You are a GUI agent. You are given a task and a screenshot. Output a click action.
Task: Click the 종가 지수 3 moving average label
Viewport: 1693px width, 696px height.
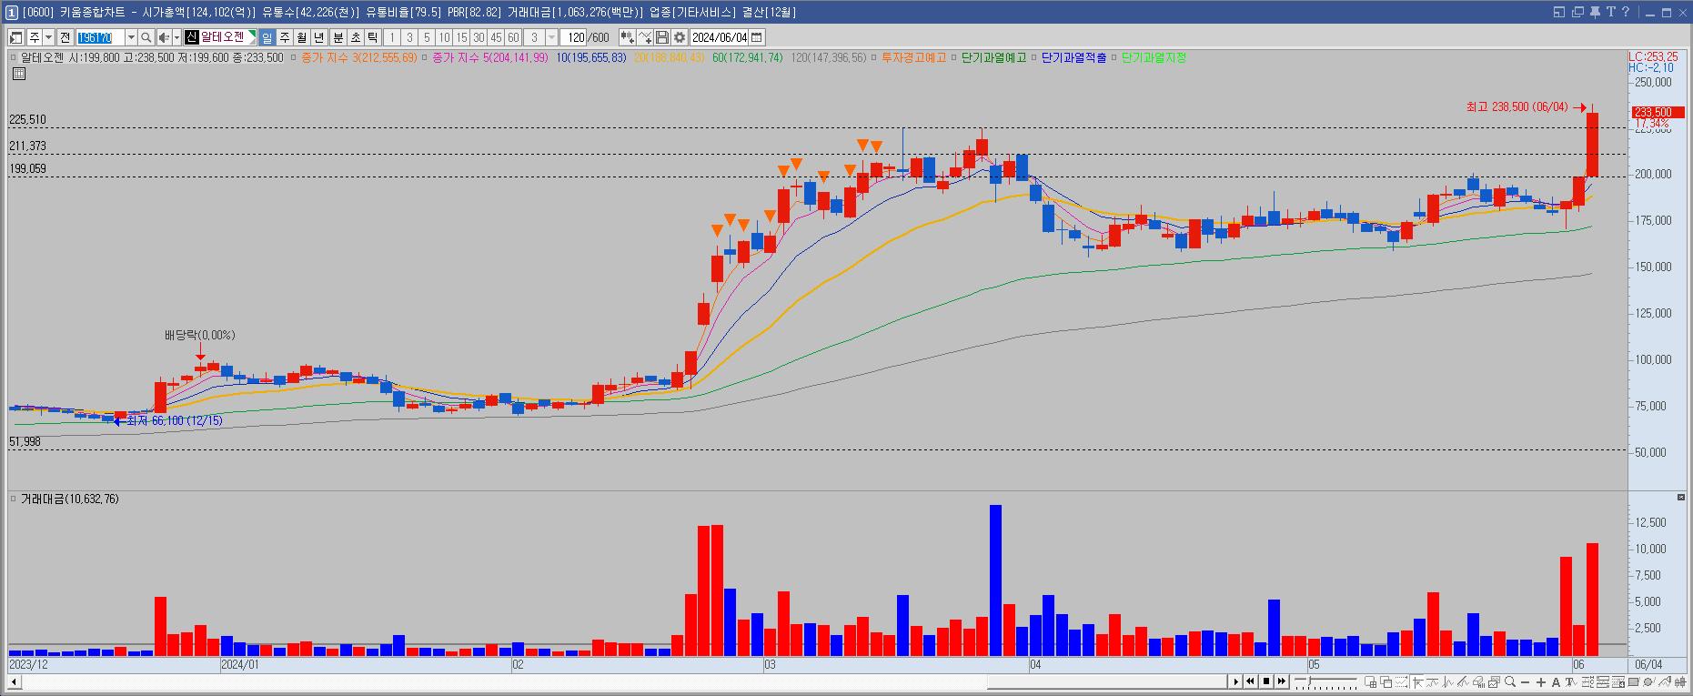(x=358, y=57)
